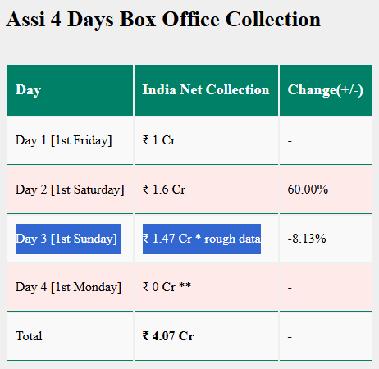Viewport: 379px width, 369px height.
Task: Click the Assi 4 Days Box Office Collection heading
Action: click(163, 20)
